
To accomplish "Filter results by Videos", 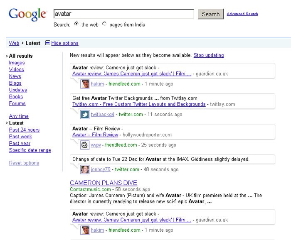I will coord(17,69).
